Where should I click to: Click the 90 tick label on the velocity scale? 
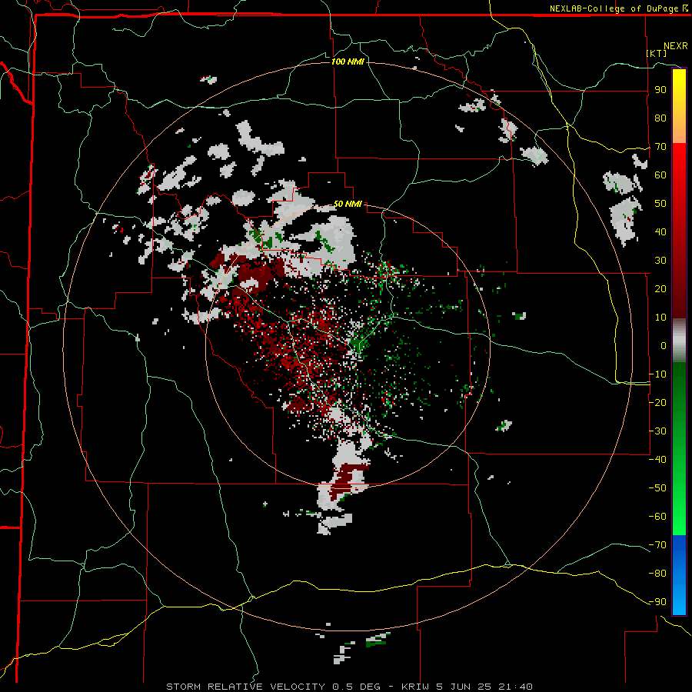pos(660,90)
